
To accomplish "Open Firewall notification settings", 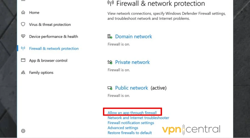I will 131,123.
